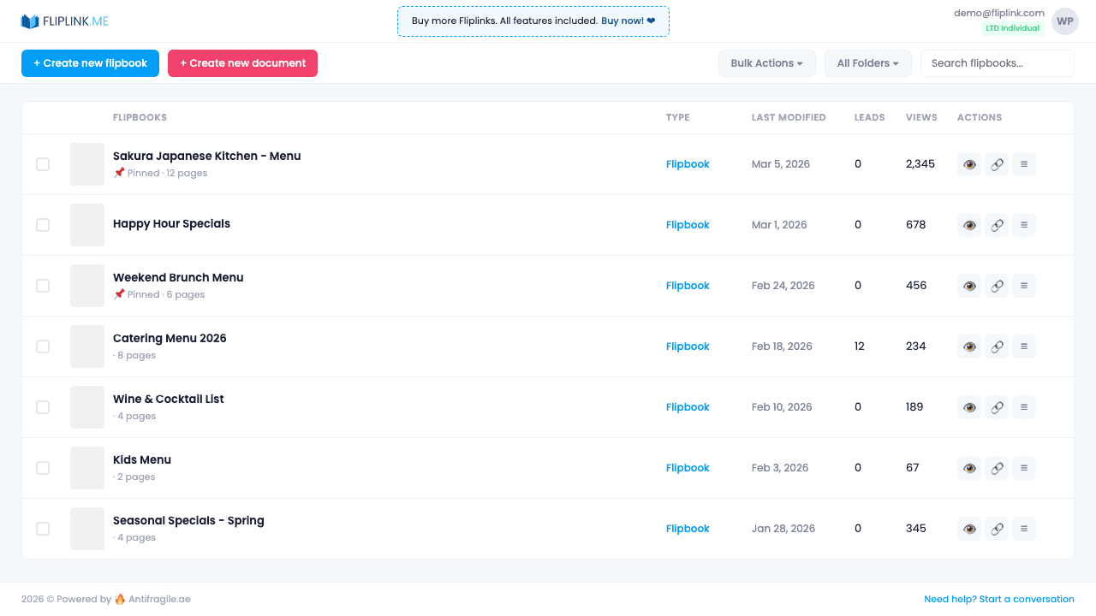Click the LTD Individual plan badge
Viewport: 1096px width, 616px height.
pos(1013,27)
